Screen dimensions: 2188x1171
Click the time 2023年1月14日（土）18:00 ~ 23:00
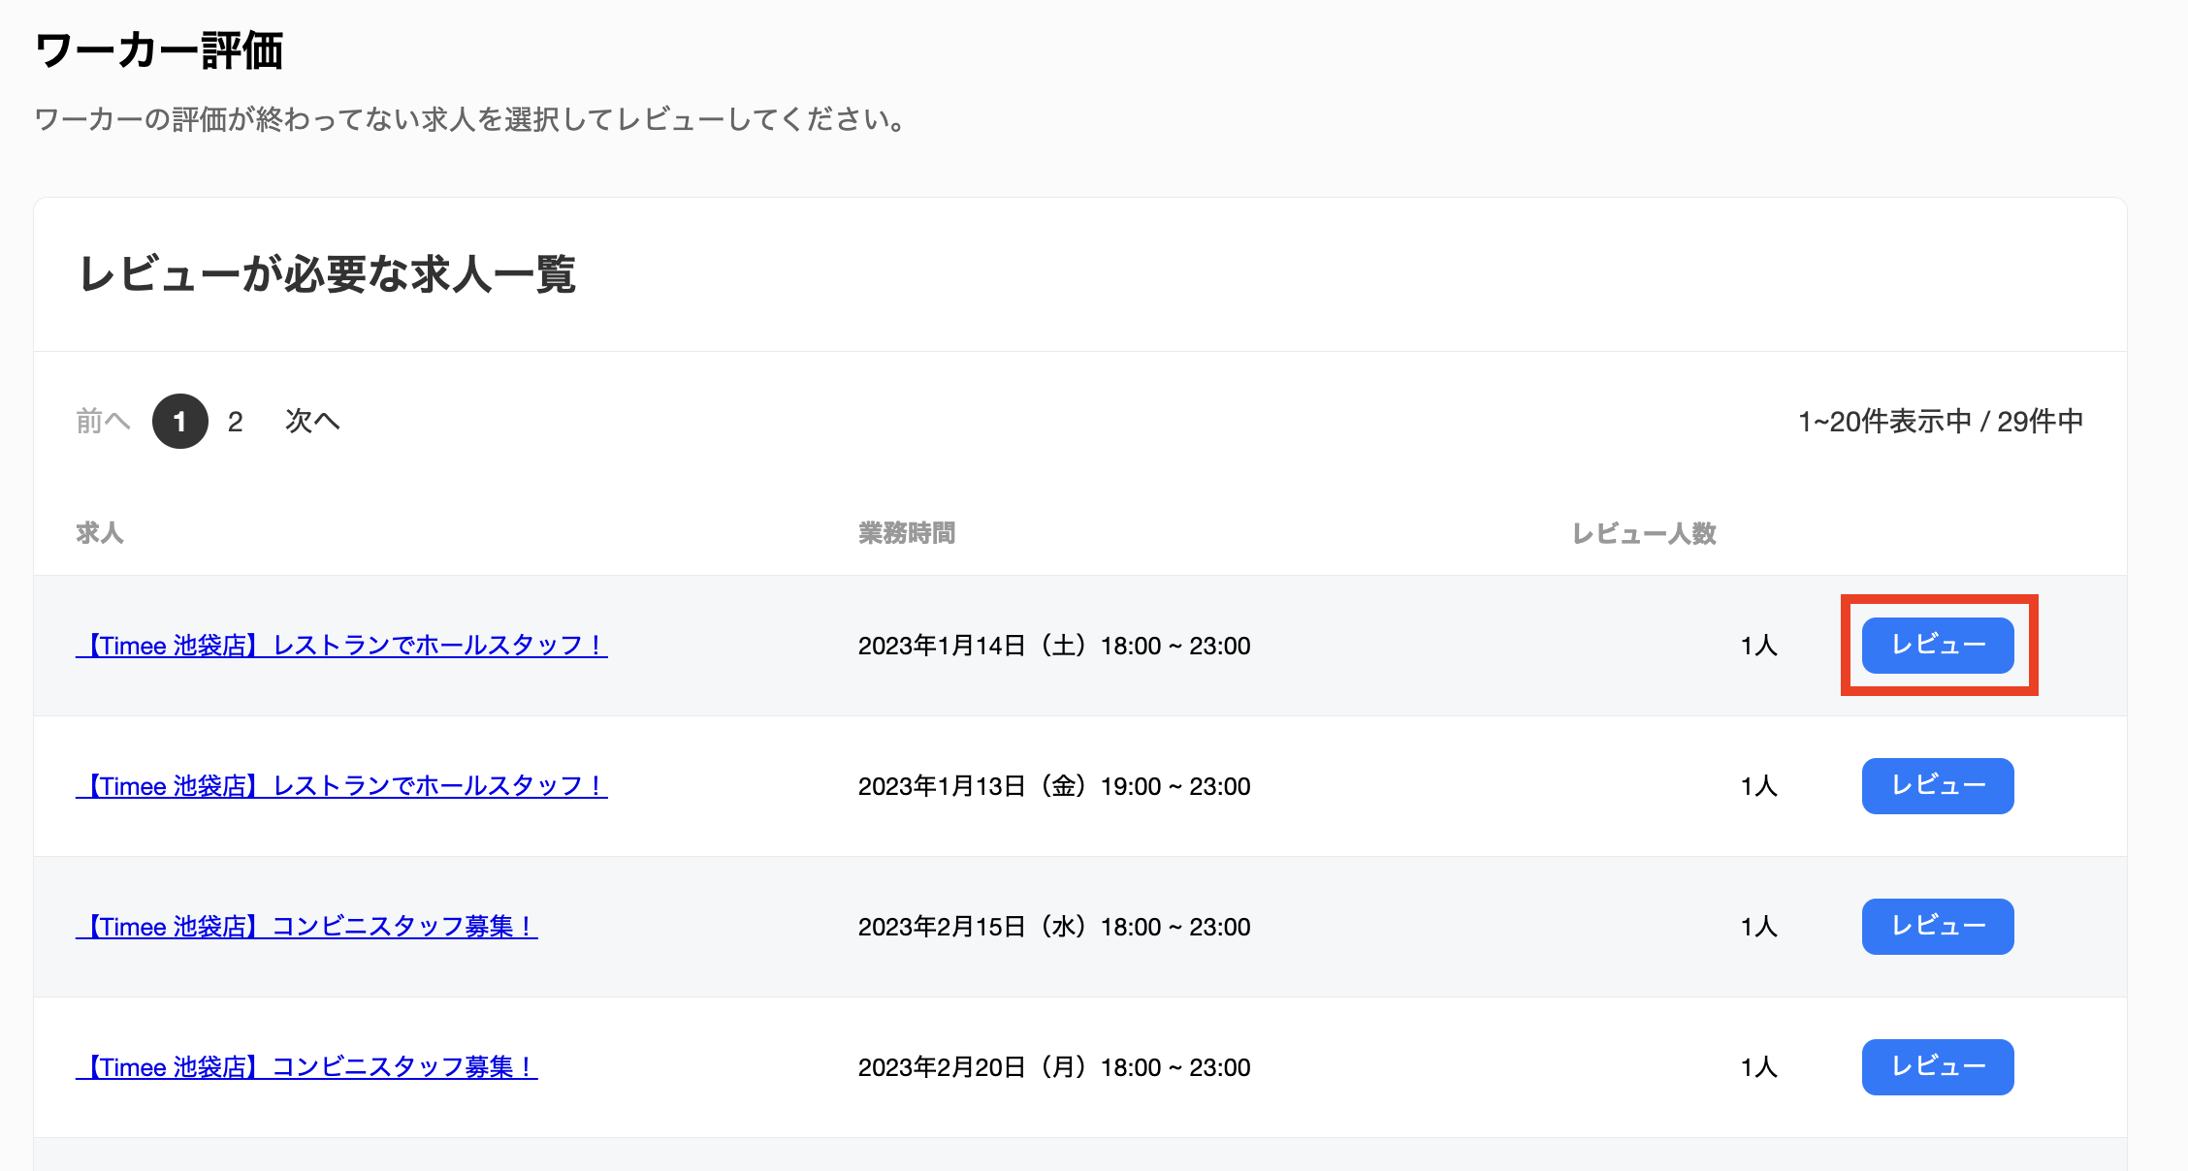point(1054,646)
